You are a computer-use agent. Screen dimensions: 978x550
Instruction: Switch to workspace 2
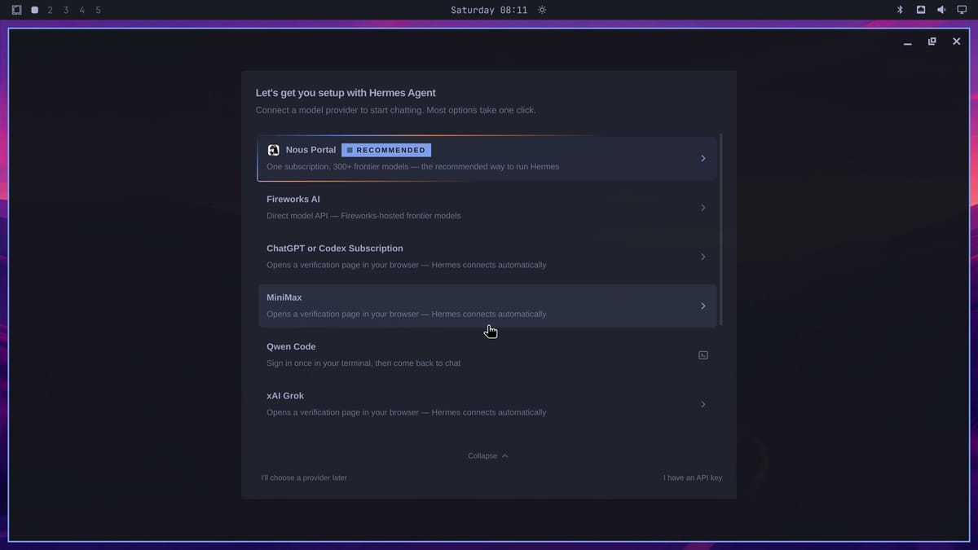[x=51, y=10]
